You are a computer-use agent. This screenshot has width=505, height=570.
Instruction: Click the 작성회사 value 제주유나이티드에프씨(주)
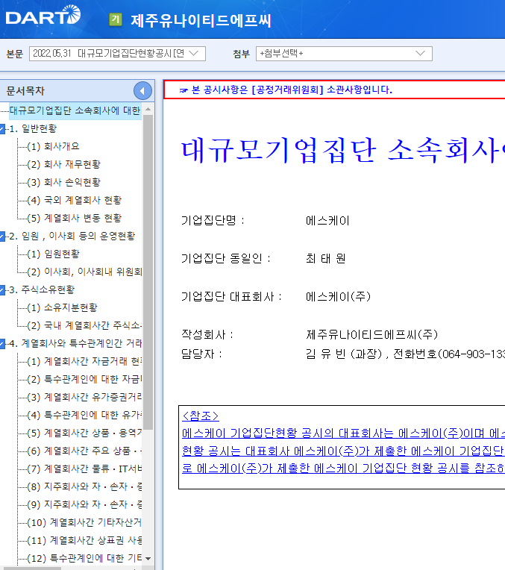(x=372, y=334)
